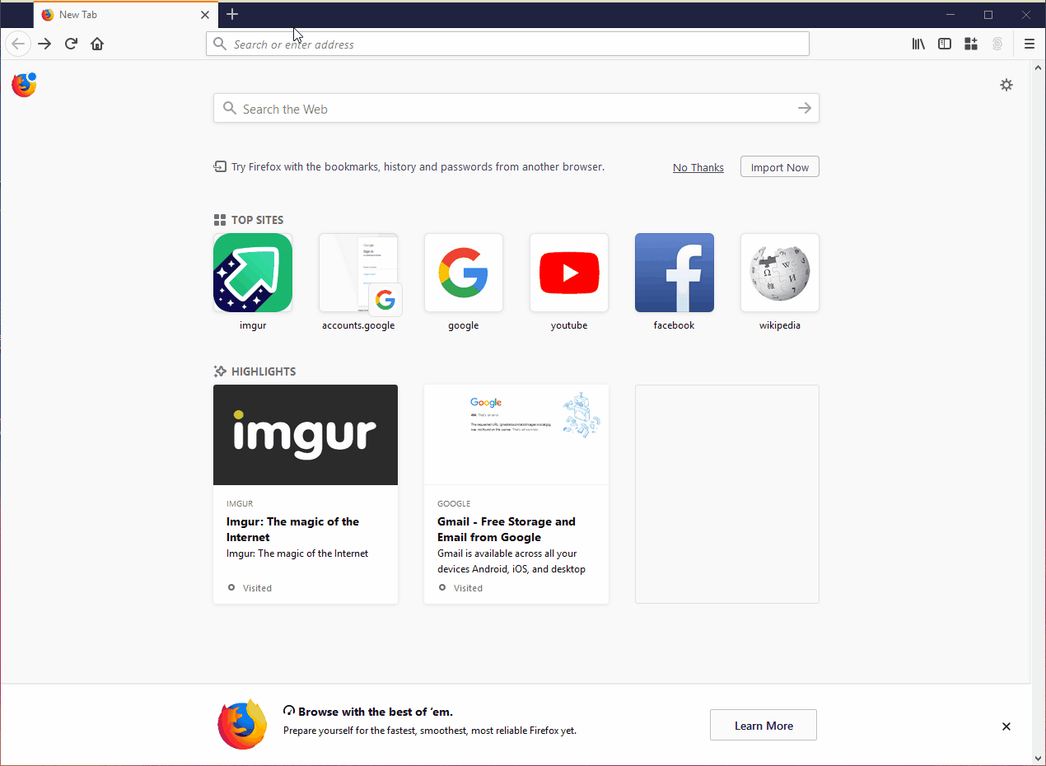The height and width of the screenshot is (766, 1046).
Task: Dismiss the Firefox promo banner
Action: click(x=1006, y=726)
